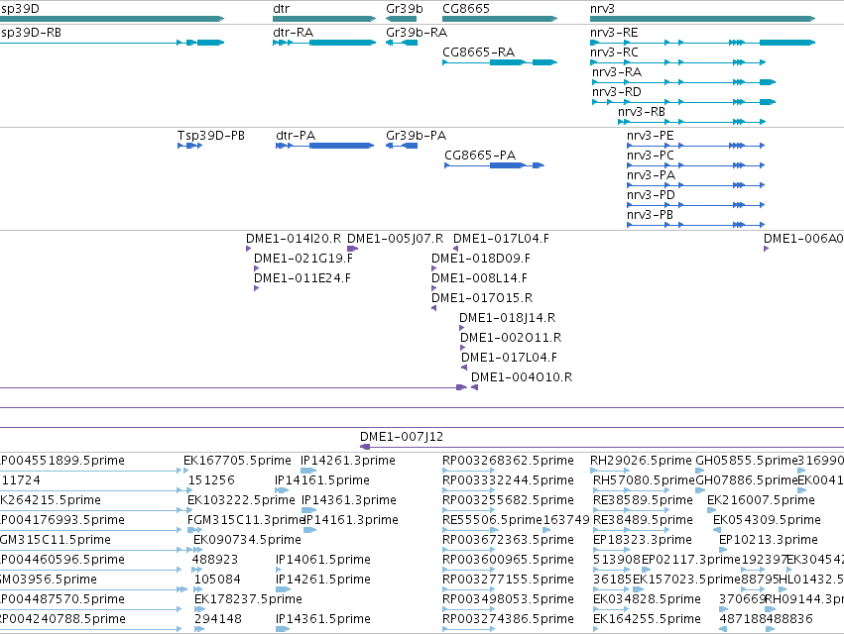844x634 pixels.
Task: Click the DME1-007J12 clone label
Action: (401, 437)
